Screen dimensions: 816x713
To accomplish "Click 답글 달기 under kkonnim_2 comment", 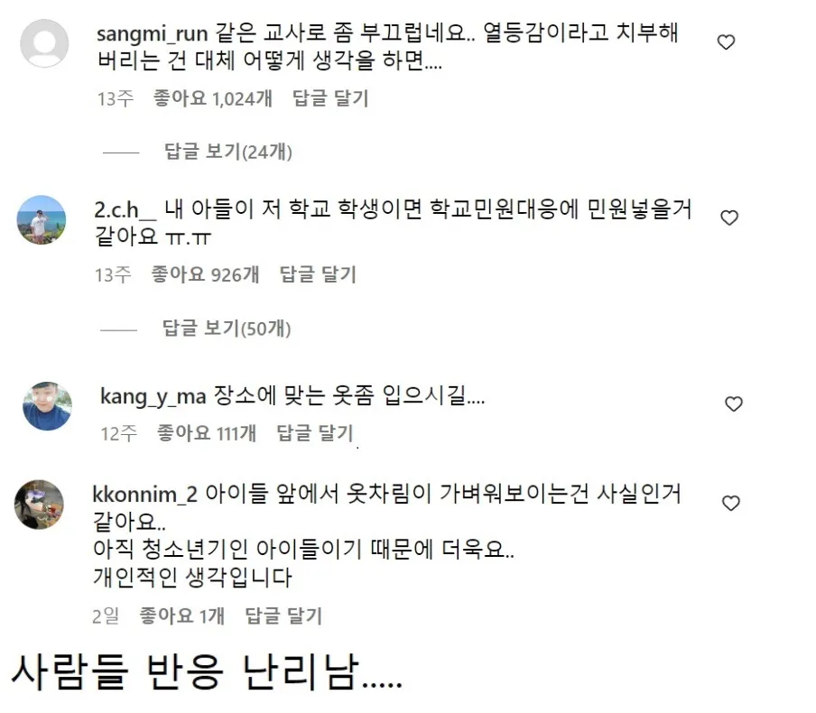I will click(283, 616).
